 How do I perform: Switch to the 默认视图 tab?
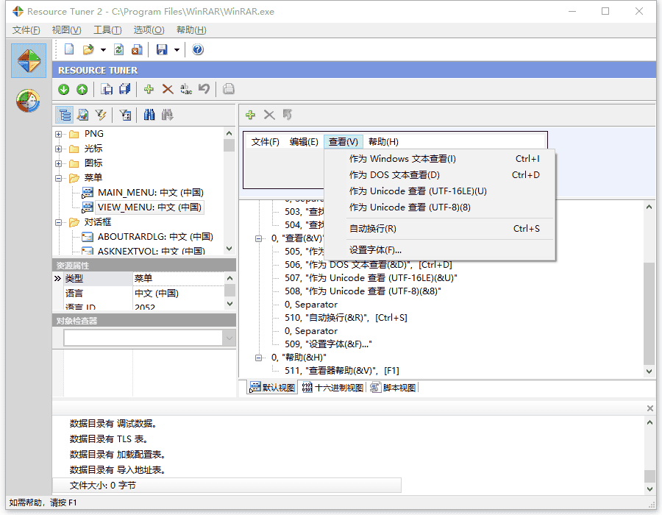(x=273, y=388)
